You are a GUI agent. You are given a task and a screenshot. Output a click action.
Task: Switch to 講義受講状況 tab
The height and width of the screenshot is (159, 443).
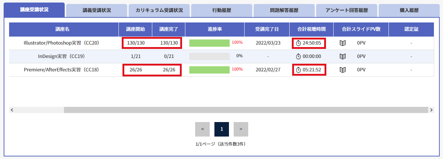pos(97,11)
